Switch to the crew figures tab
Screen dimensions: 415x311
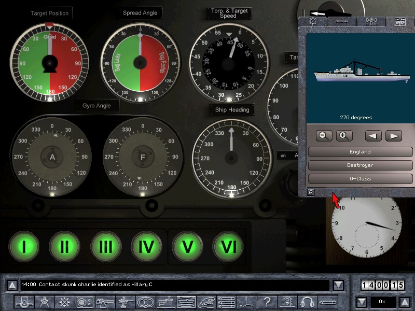click(x=371, y=22)
